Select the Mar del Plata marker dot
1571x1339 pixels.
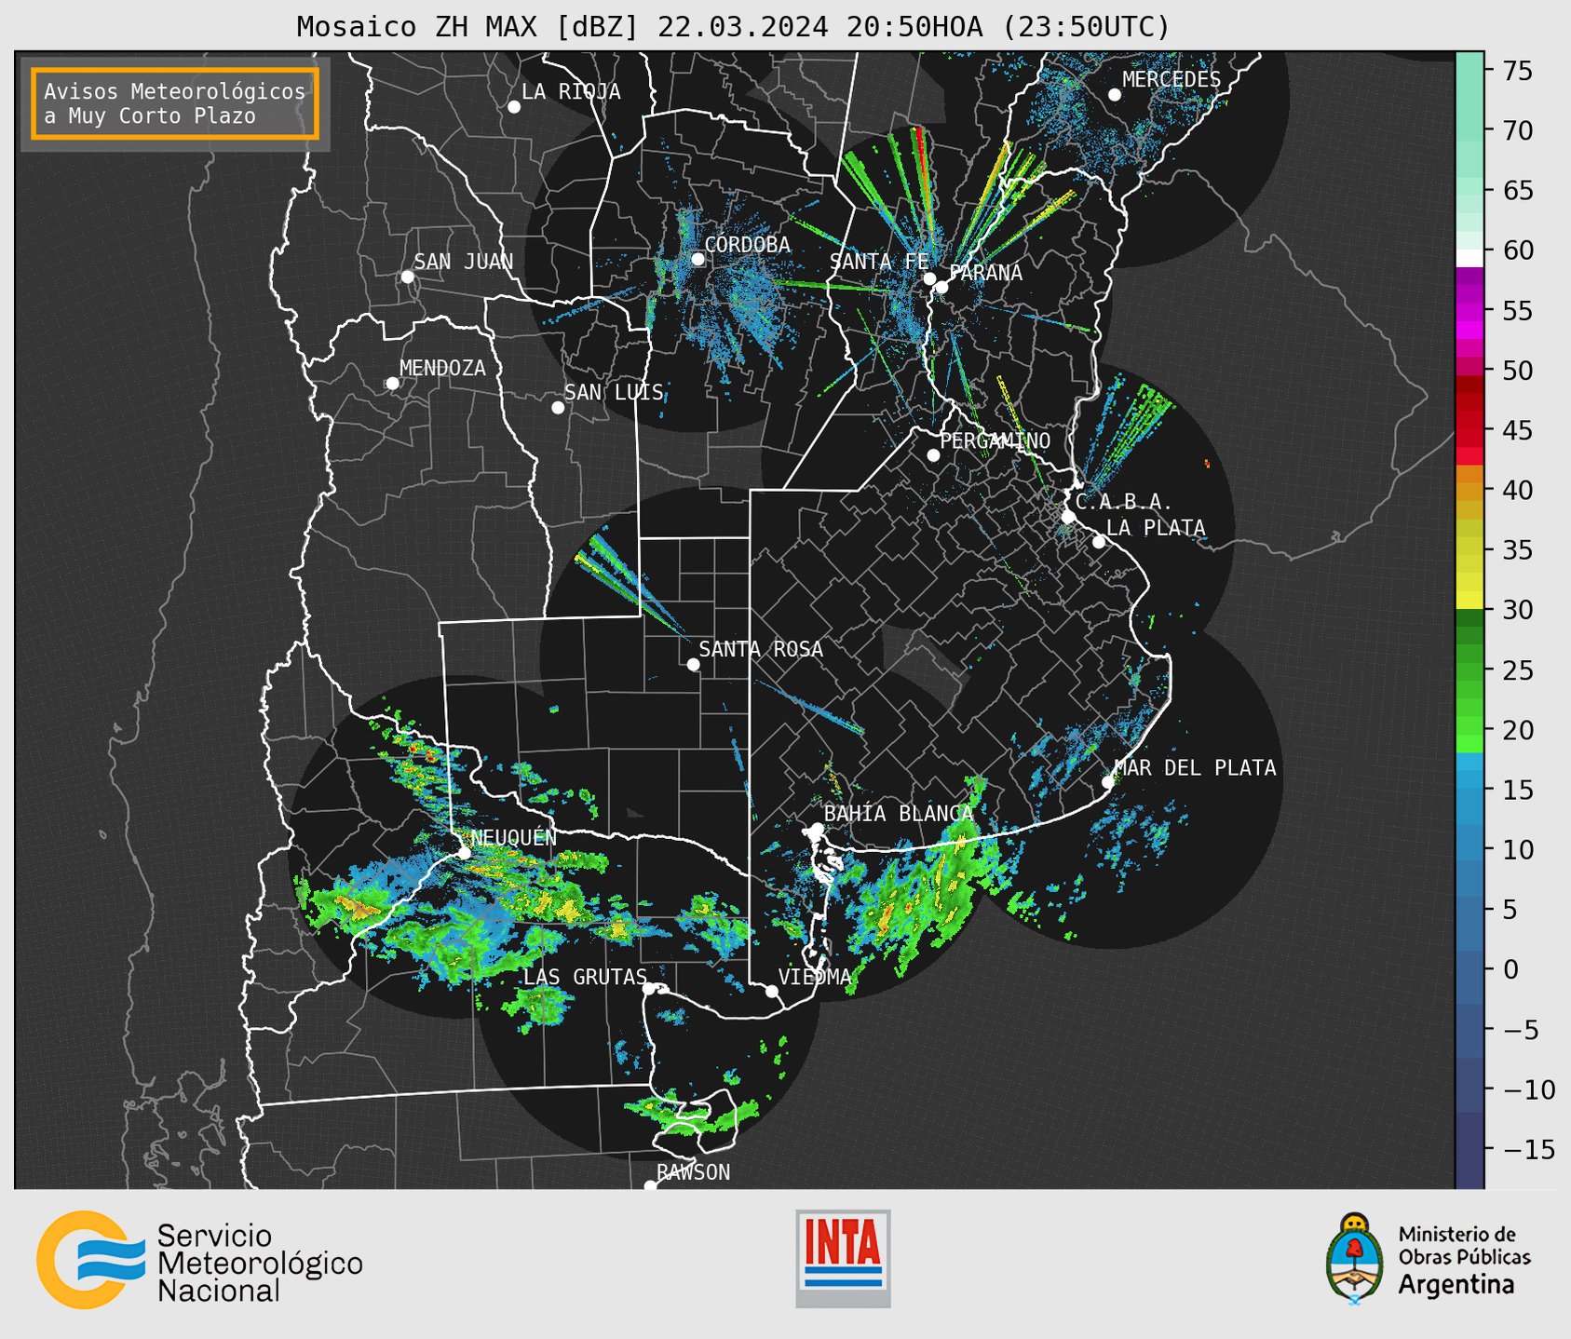tap(1108, 782)
